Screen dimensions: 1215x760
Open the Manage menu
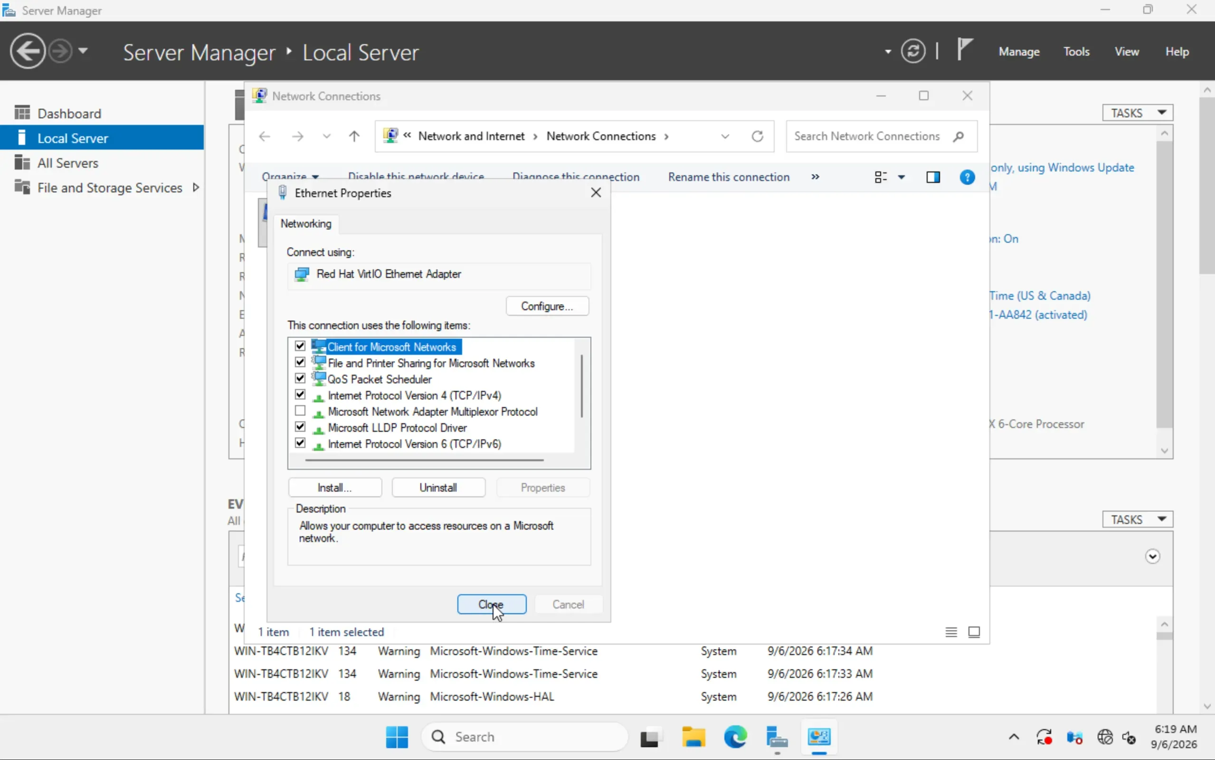1019,52
